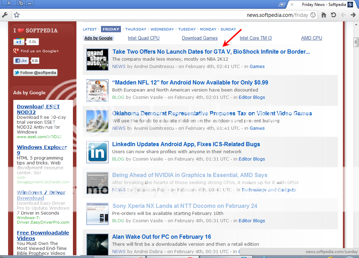The image size is (359, 258).
Task: Click the text "The company made less money, mostly on NBA 2K12"
Action: pos(170,59)
